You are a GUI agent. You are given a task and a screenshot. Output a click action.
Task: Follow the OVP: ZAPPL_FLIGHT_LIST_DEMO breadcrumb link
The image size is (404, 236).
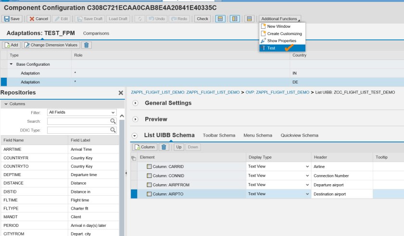pyautogui.click(x=276, y=92)
